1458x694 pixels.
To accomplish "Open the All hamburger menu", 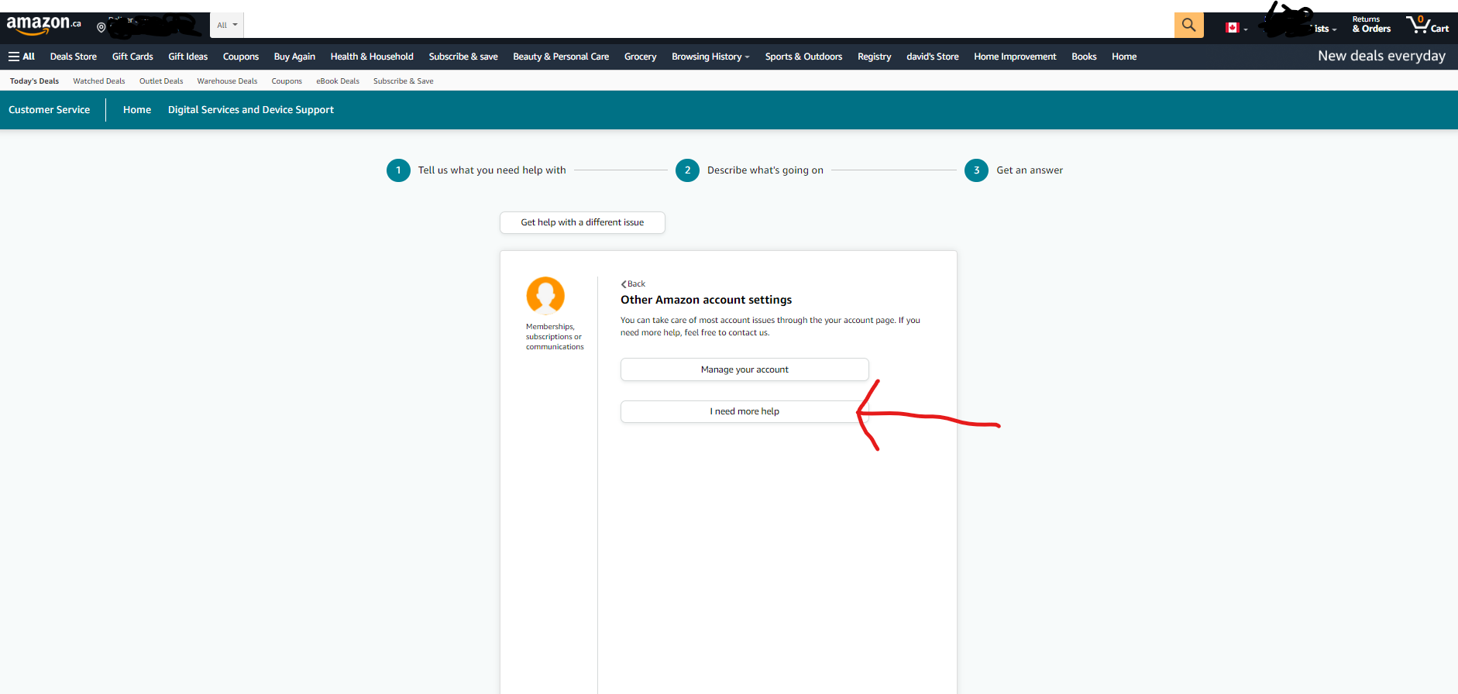I will [x=22, y=57].
